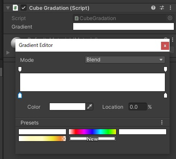
Task: Open help reference for Cube Gradation
Action: [x=153, y=8]
